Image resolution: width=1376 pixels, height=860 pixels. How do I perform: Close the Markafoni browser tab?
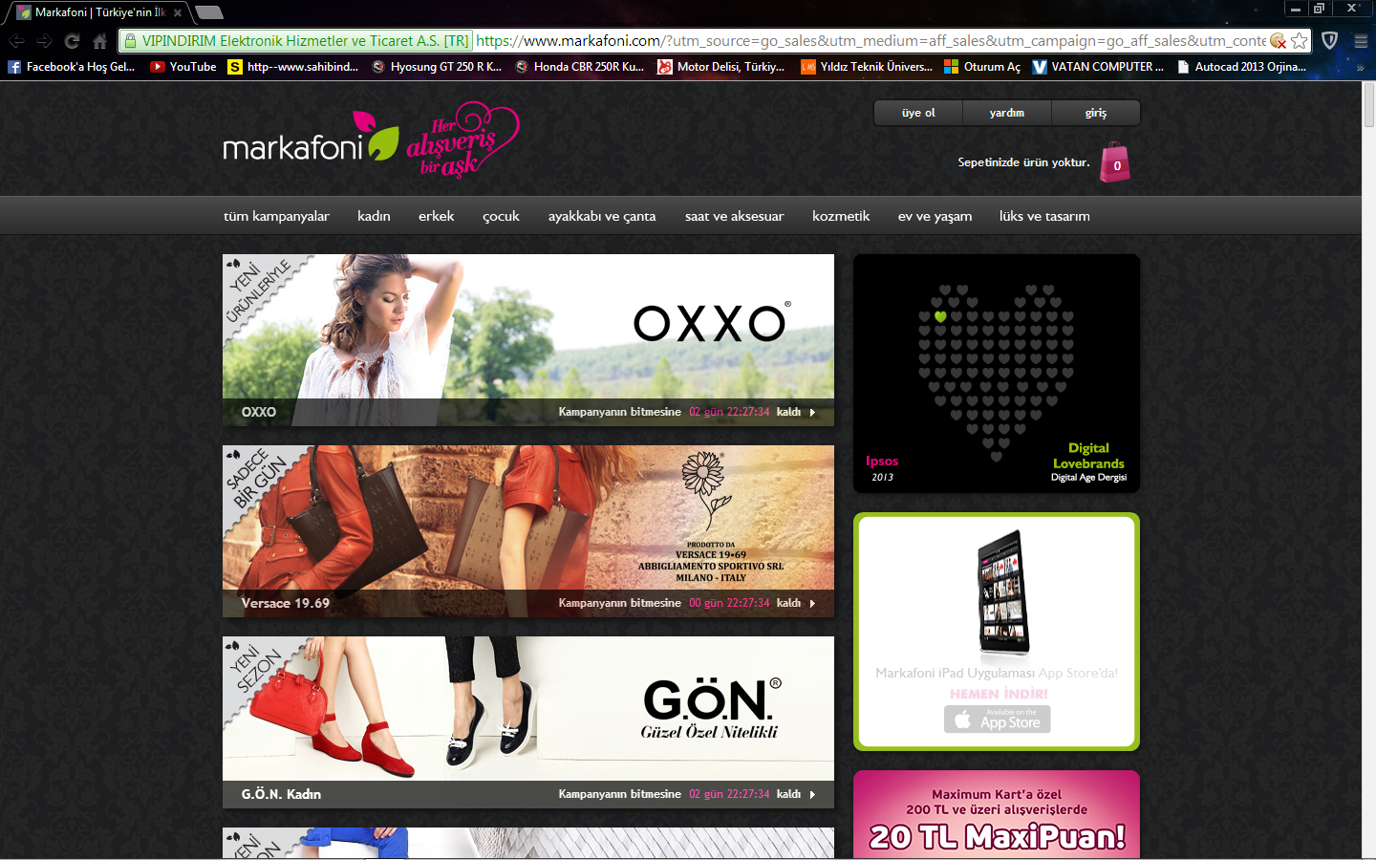click(x=178, y=12)
